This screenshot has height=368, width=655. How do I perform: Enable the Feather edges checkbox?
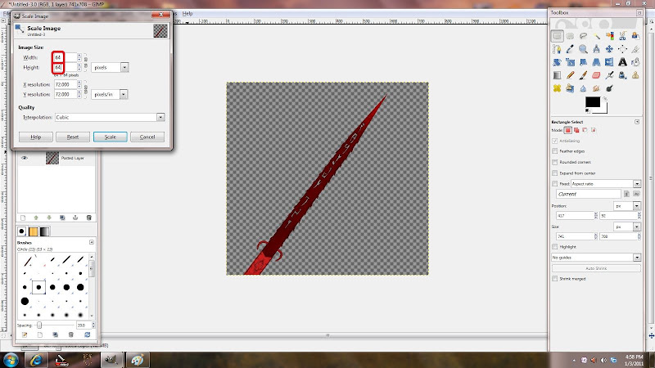[555, 151]
